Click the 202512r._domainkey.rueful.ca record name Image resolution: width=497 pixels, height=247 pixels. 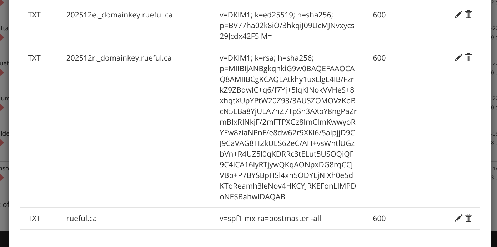point(119,58)
